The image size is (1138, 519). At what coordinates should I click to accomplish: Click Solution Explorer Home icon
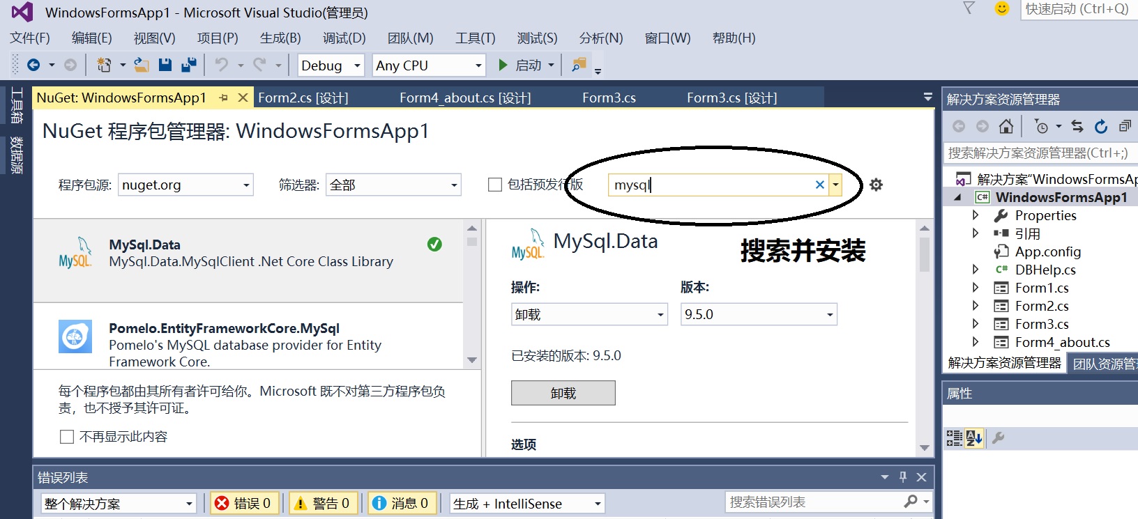[x=1006, y=126]
